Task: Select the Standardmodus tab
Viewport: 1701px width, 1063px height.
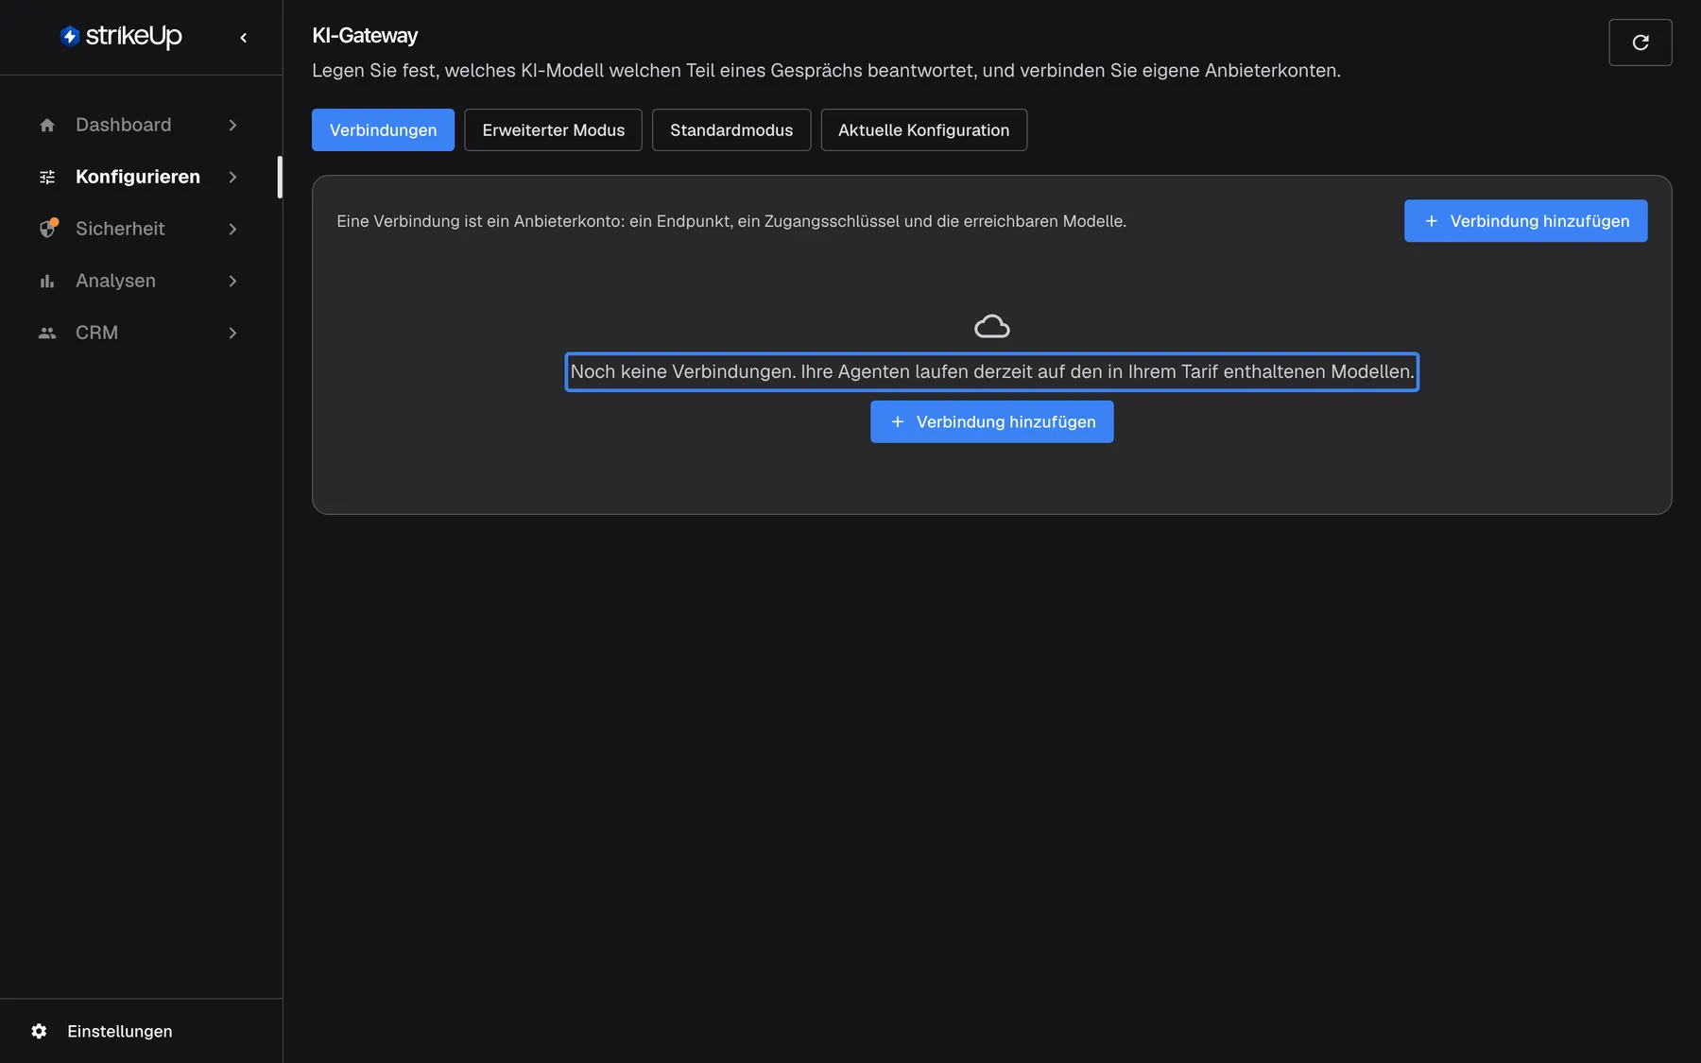Action: coord(731,130)
